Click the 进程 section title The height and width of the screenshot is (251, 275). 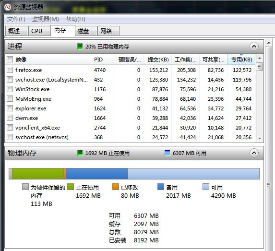(15, 47)
